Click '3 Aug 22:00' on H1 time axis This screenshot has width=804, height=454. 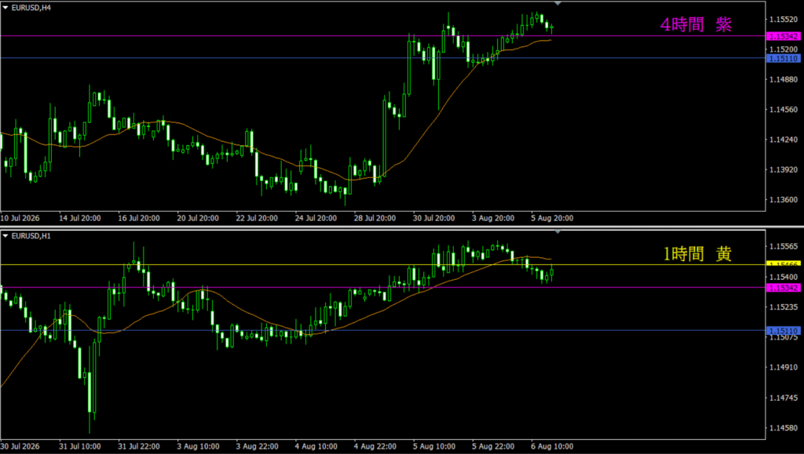pos(257,446)
